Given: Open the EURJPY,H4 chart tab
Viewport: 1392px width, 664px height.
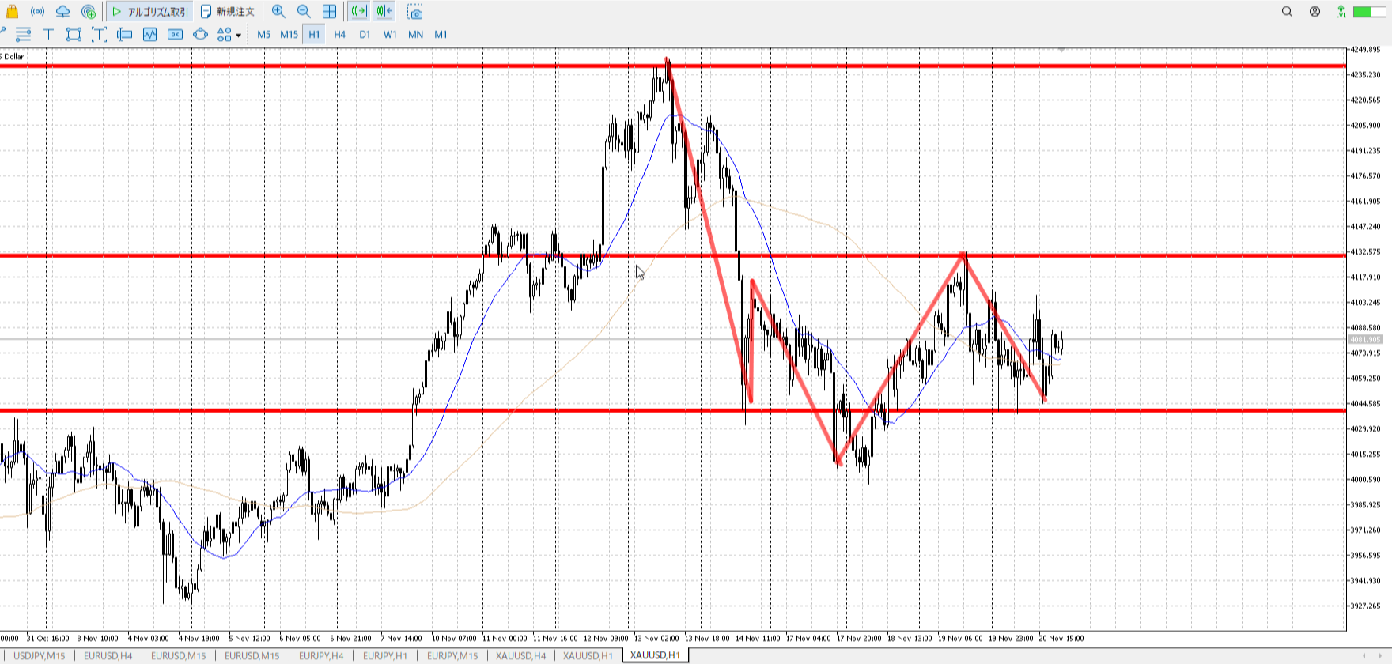Looking at the screenshot, I should pos(321,655).
